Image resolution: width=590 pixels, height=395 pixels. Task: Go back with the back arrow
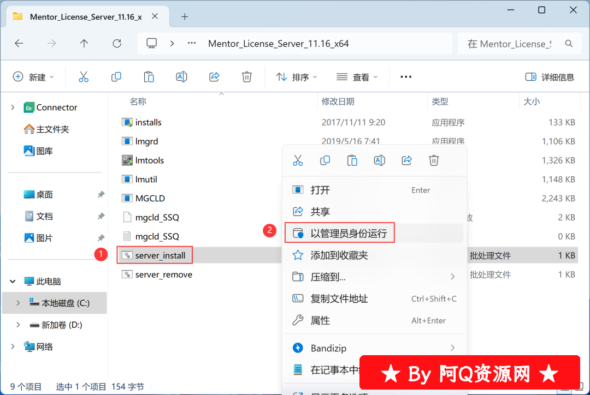pyautogui.click(x=19, y=44)
